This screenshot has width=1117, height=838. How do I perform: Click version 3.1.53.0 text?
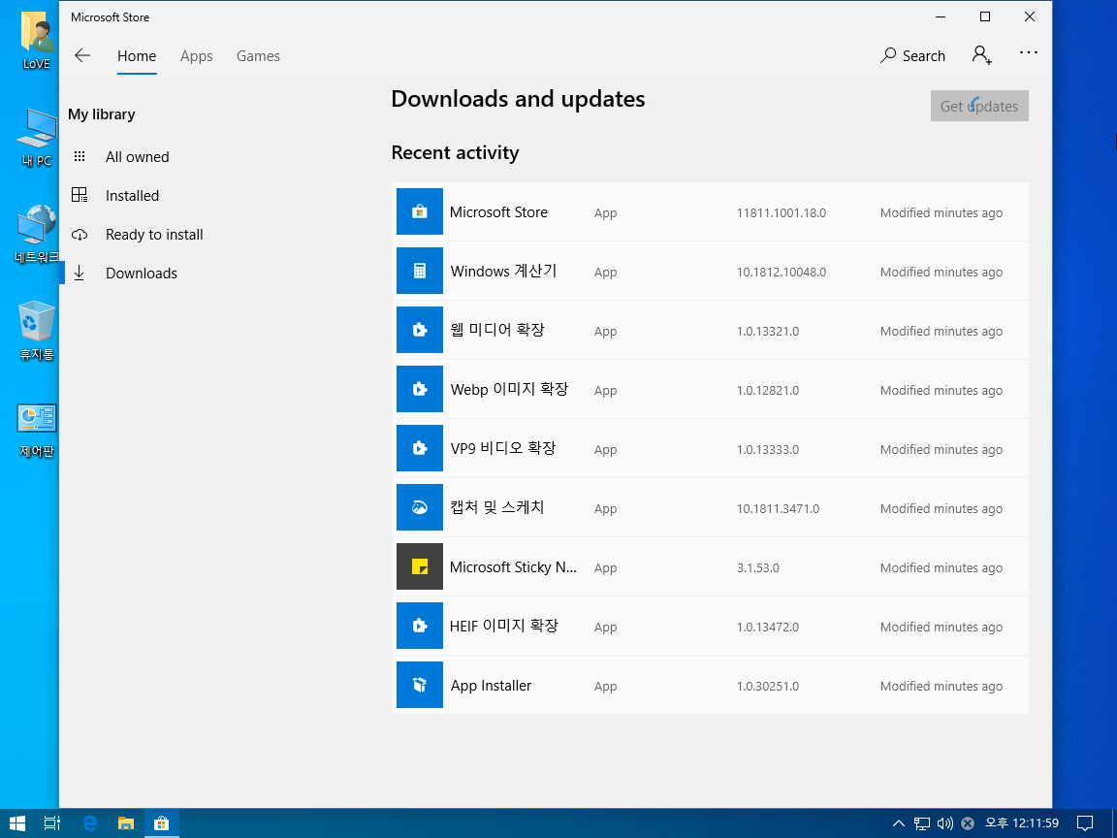[758, 568]
